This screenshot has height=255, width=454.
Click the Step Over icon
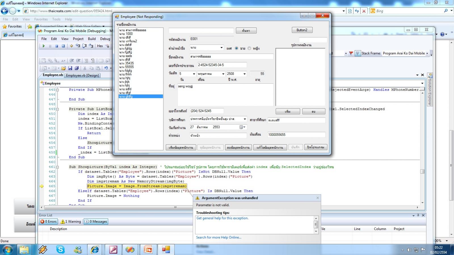point(85,46)
